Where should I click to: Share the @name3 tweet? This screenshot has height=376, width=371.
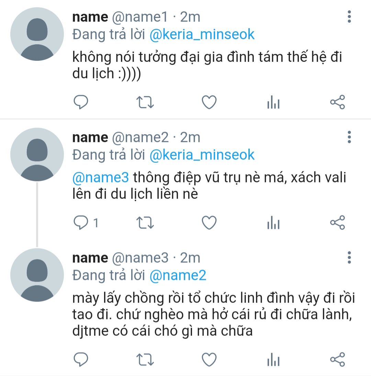pyautogui.click(x=337, y=360)
